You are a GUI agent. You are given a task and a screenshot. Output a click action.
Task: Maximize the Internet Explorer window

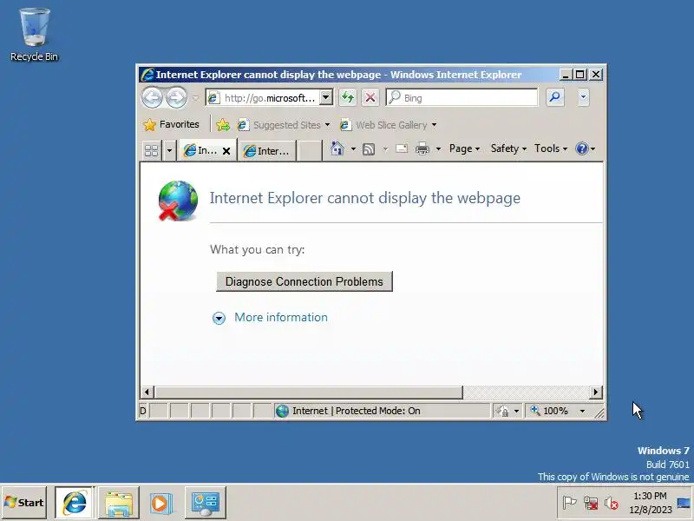point(580,75)
